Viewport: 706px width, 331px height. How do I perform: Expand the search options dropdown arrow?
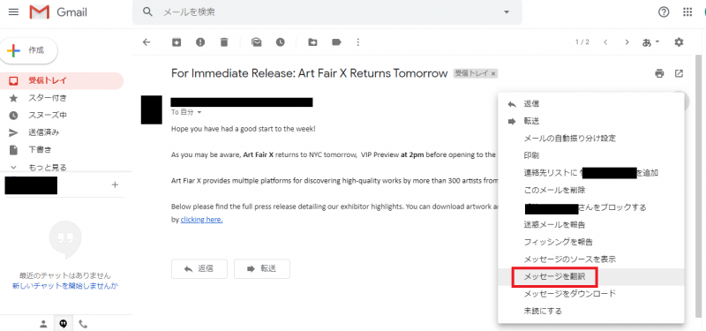click(507, 12)
